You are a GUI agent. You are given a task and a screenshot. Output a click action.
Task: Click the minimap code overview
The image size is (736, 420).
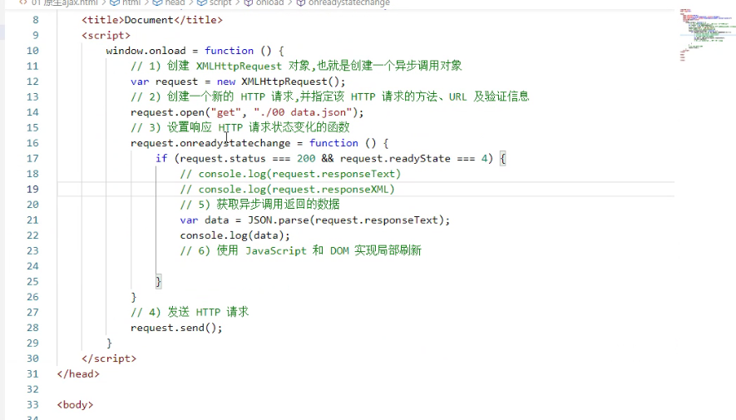(706, 35)
